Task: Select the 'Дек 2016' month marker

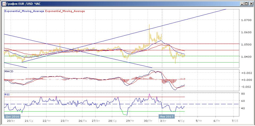Action: pyautogui.click(x=11, y=116)
